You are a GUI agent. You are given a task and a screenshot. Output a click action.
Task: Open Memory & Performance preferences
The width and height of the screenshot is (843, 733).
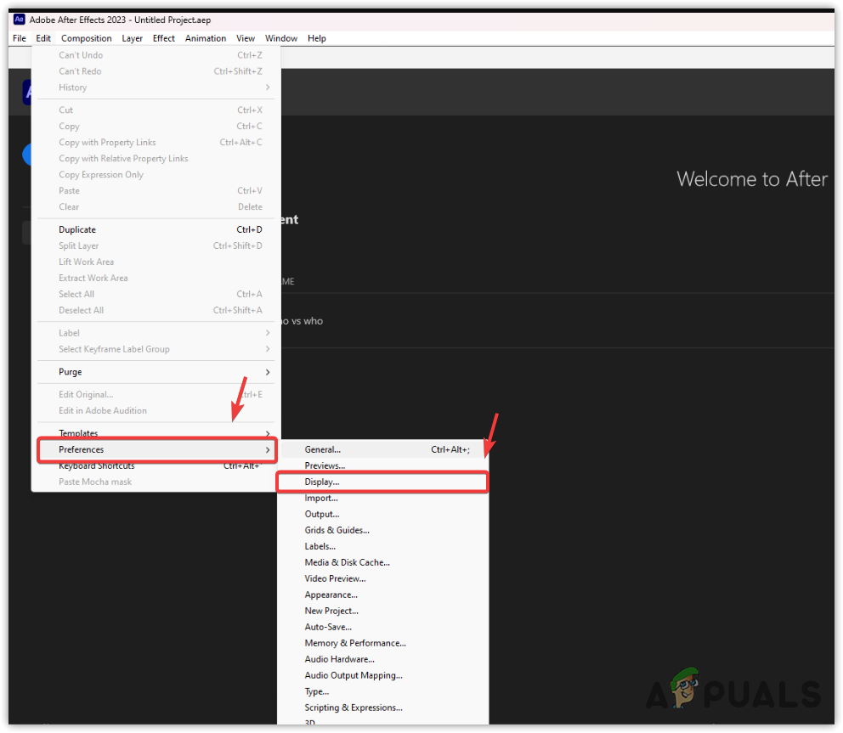click(x=382, y=643)
